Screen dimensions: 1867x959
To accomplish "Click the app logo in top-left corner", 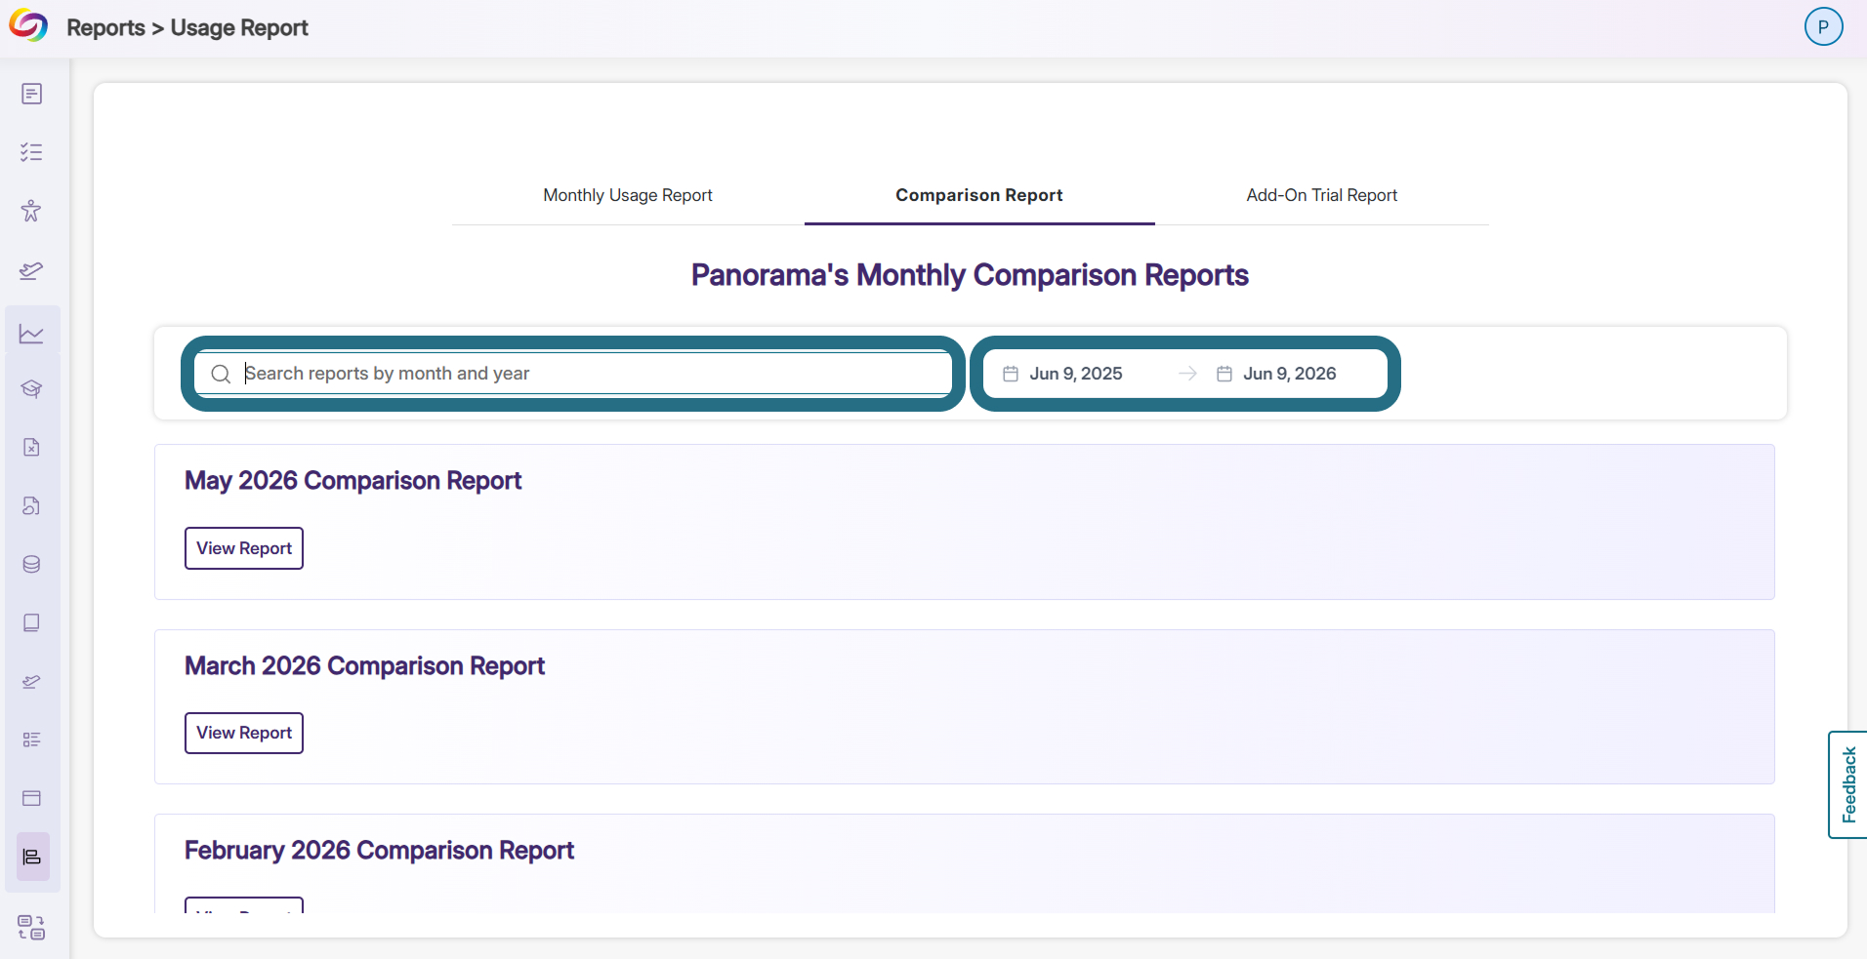I will [28, 26].
